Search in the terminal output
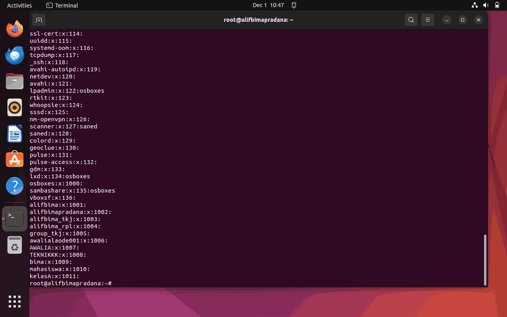This screenshot has height=317, width=507. coord(411,20)
